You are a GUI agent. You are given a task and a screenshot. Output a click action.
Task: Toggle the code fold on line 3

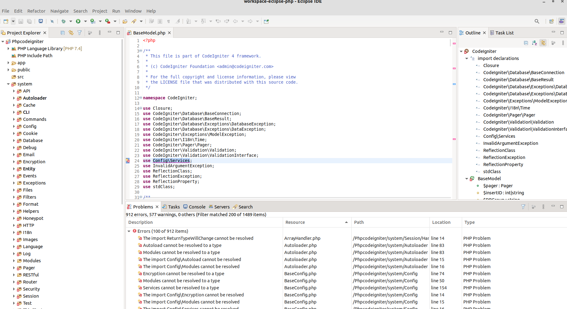point(141,51)
